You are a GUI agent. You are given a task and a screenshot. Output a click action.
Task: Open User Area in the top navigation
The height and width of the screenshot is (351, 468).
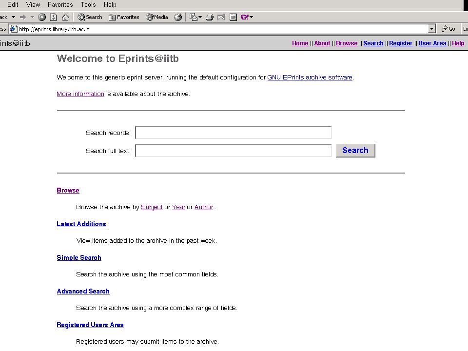[432, 43]
